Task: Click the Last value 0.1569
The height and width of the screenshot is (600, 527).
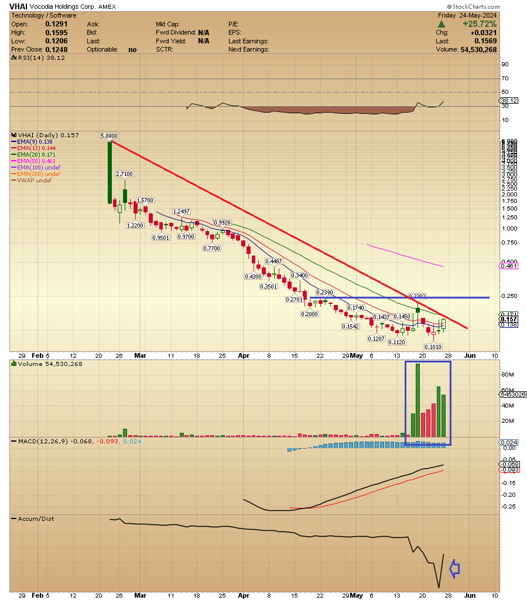Action: pyautogui.click(x=486, y=41)
